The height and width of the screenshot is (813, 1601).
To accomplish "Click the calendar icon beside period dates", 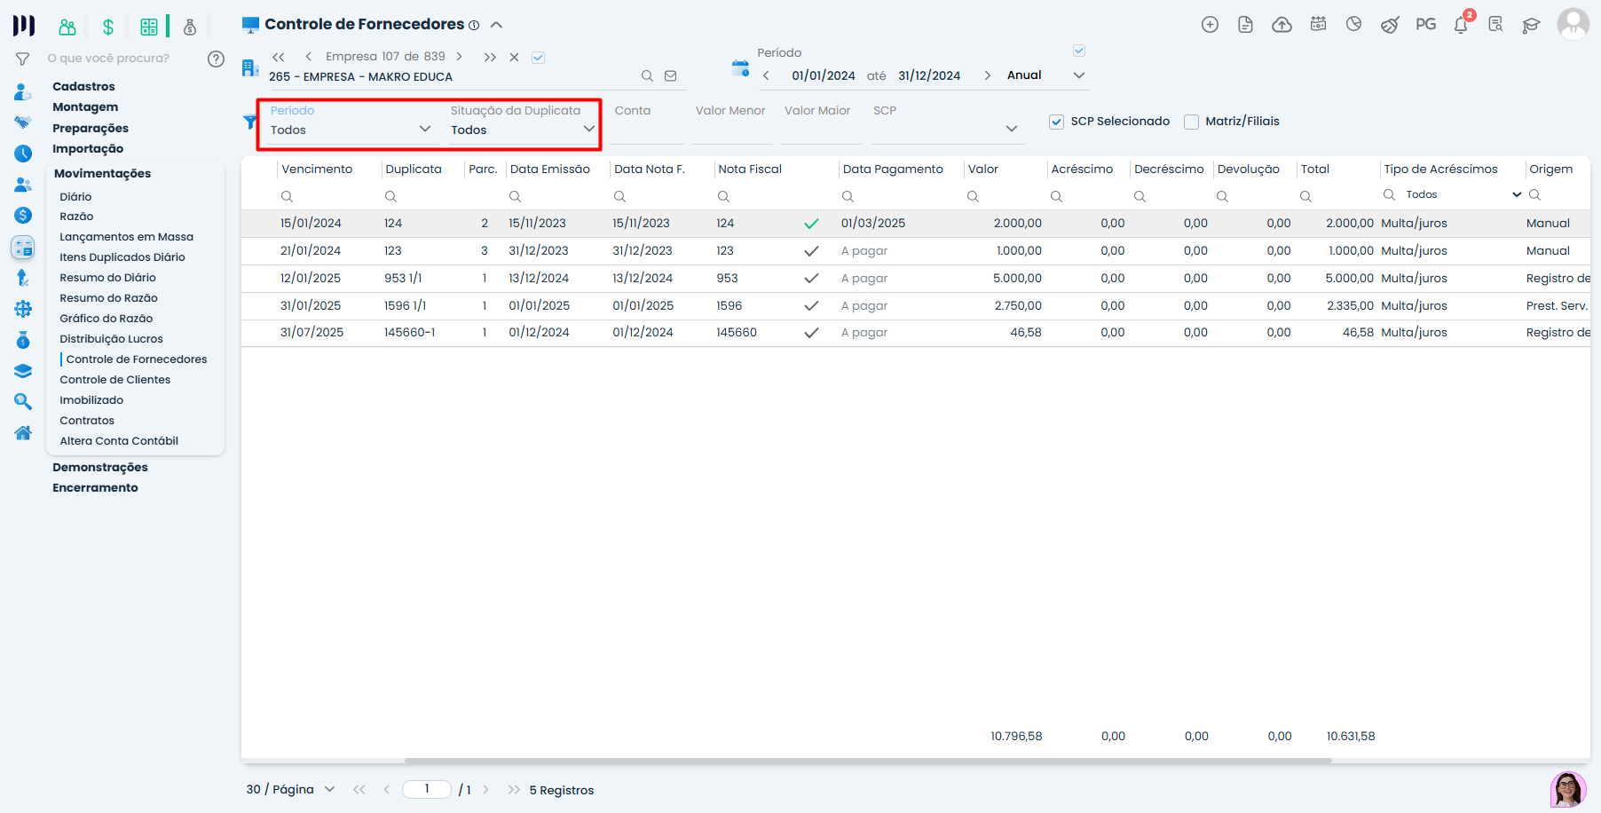I will [740, 68].
